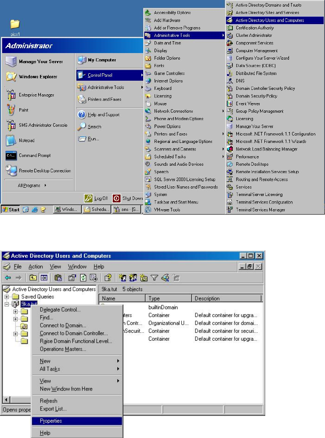
Task: Sort by the Type column header
Action: (x=169, y=298)
